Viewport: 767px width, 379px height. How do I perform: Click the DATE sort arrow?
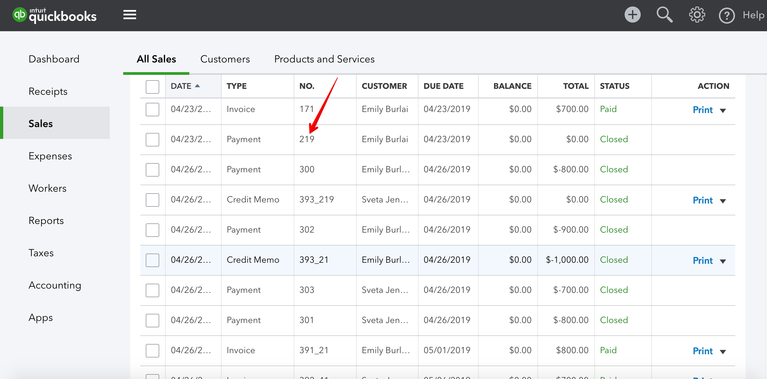coord(197,86)
